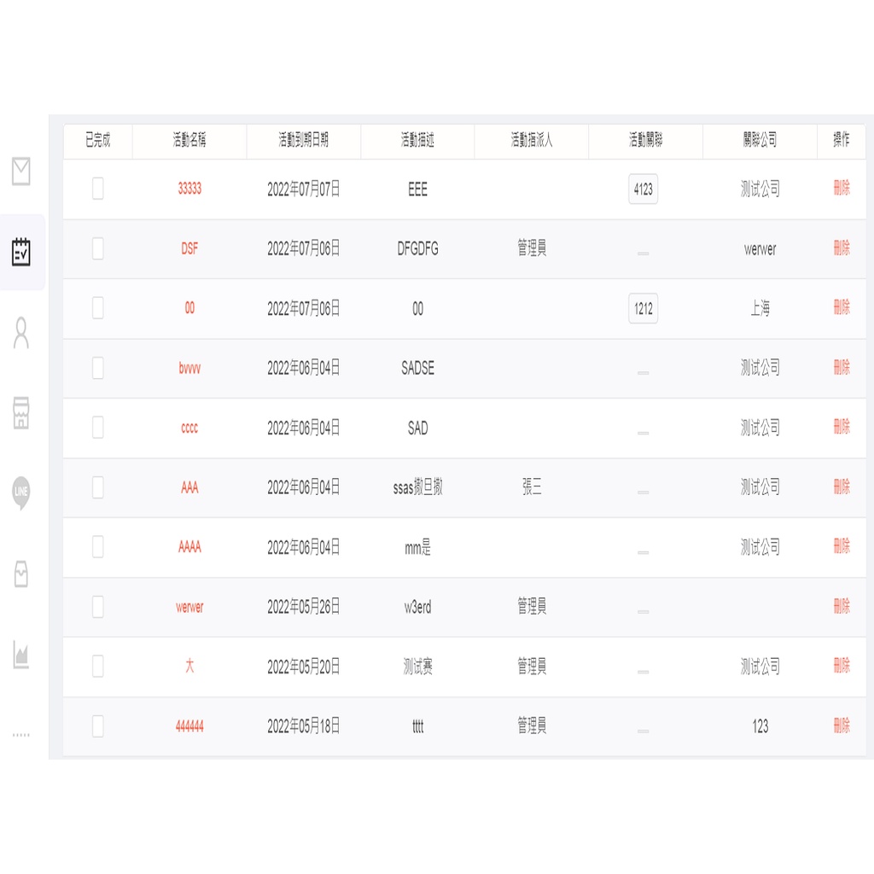Tick the completed checkbox for activity 33333
Viewport: 874px width, 874px height.
tap(98, 189)
